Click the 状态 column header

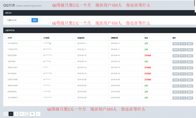[146, 38]
